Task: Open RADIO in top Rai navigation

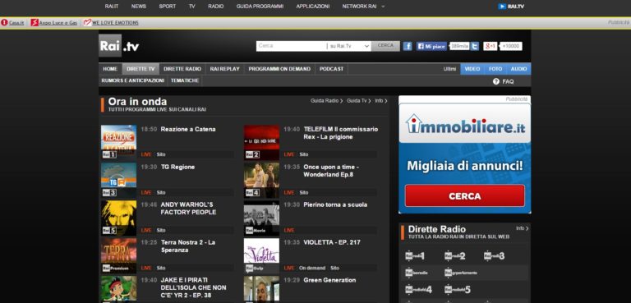Action: point(216,7)
